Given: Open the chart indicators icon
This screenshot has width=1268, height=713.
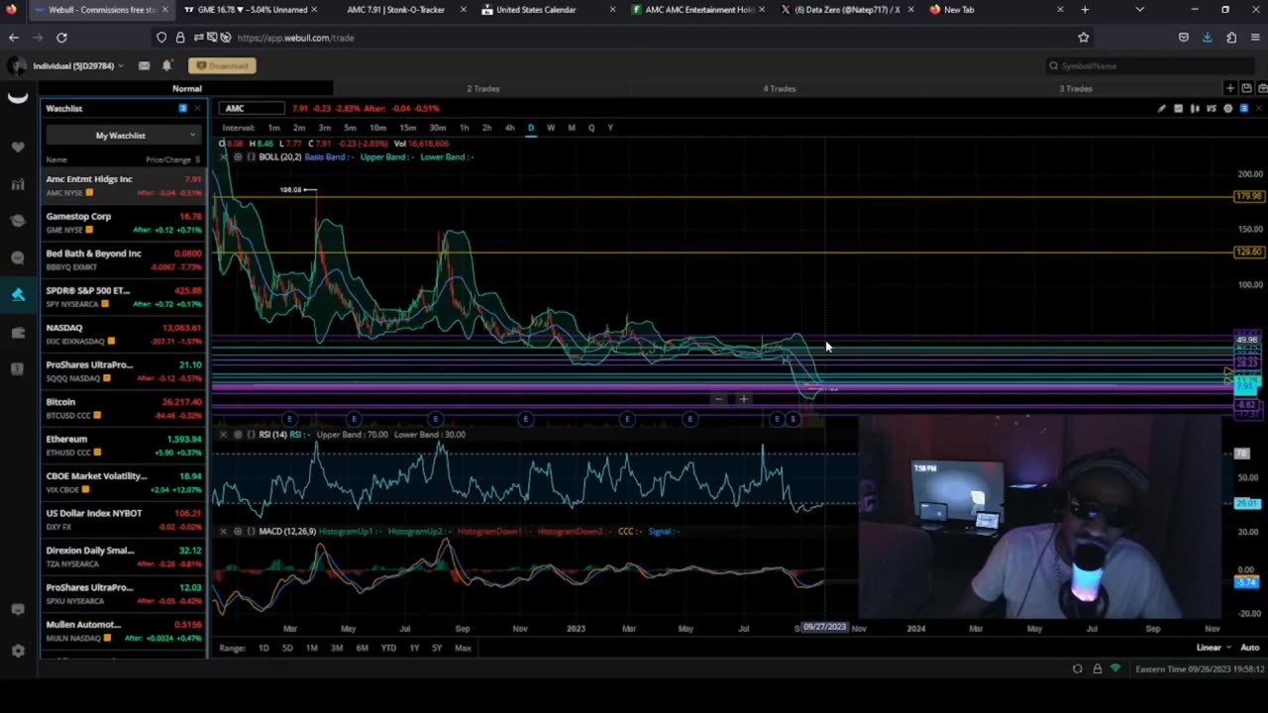Looking at the screenshot, I should 1179,108.
